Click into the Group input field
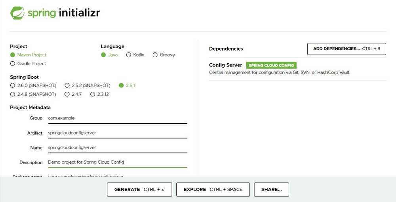 118,118
